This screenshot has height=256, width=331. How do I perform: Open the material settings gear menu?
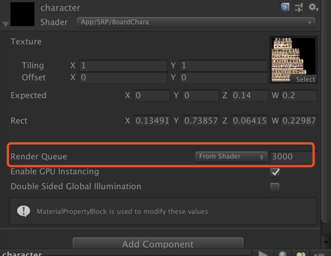[313, 7]
